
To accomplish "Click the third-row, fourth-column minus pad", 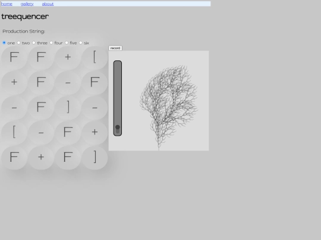I will 95,107.
